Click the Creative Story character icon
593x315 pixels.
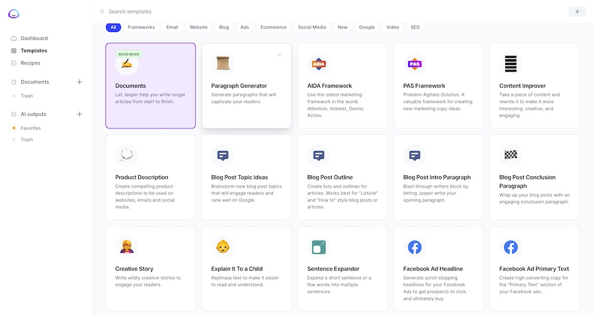(x=127, y=247)
